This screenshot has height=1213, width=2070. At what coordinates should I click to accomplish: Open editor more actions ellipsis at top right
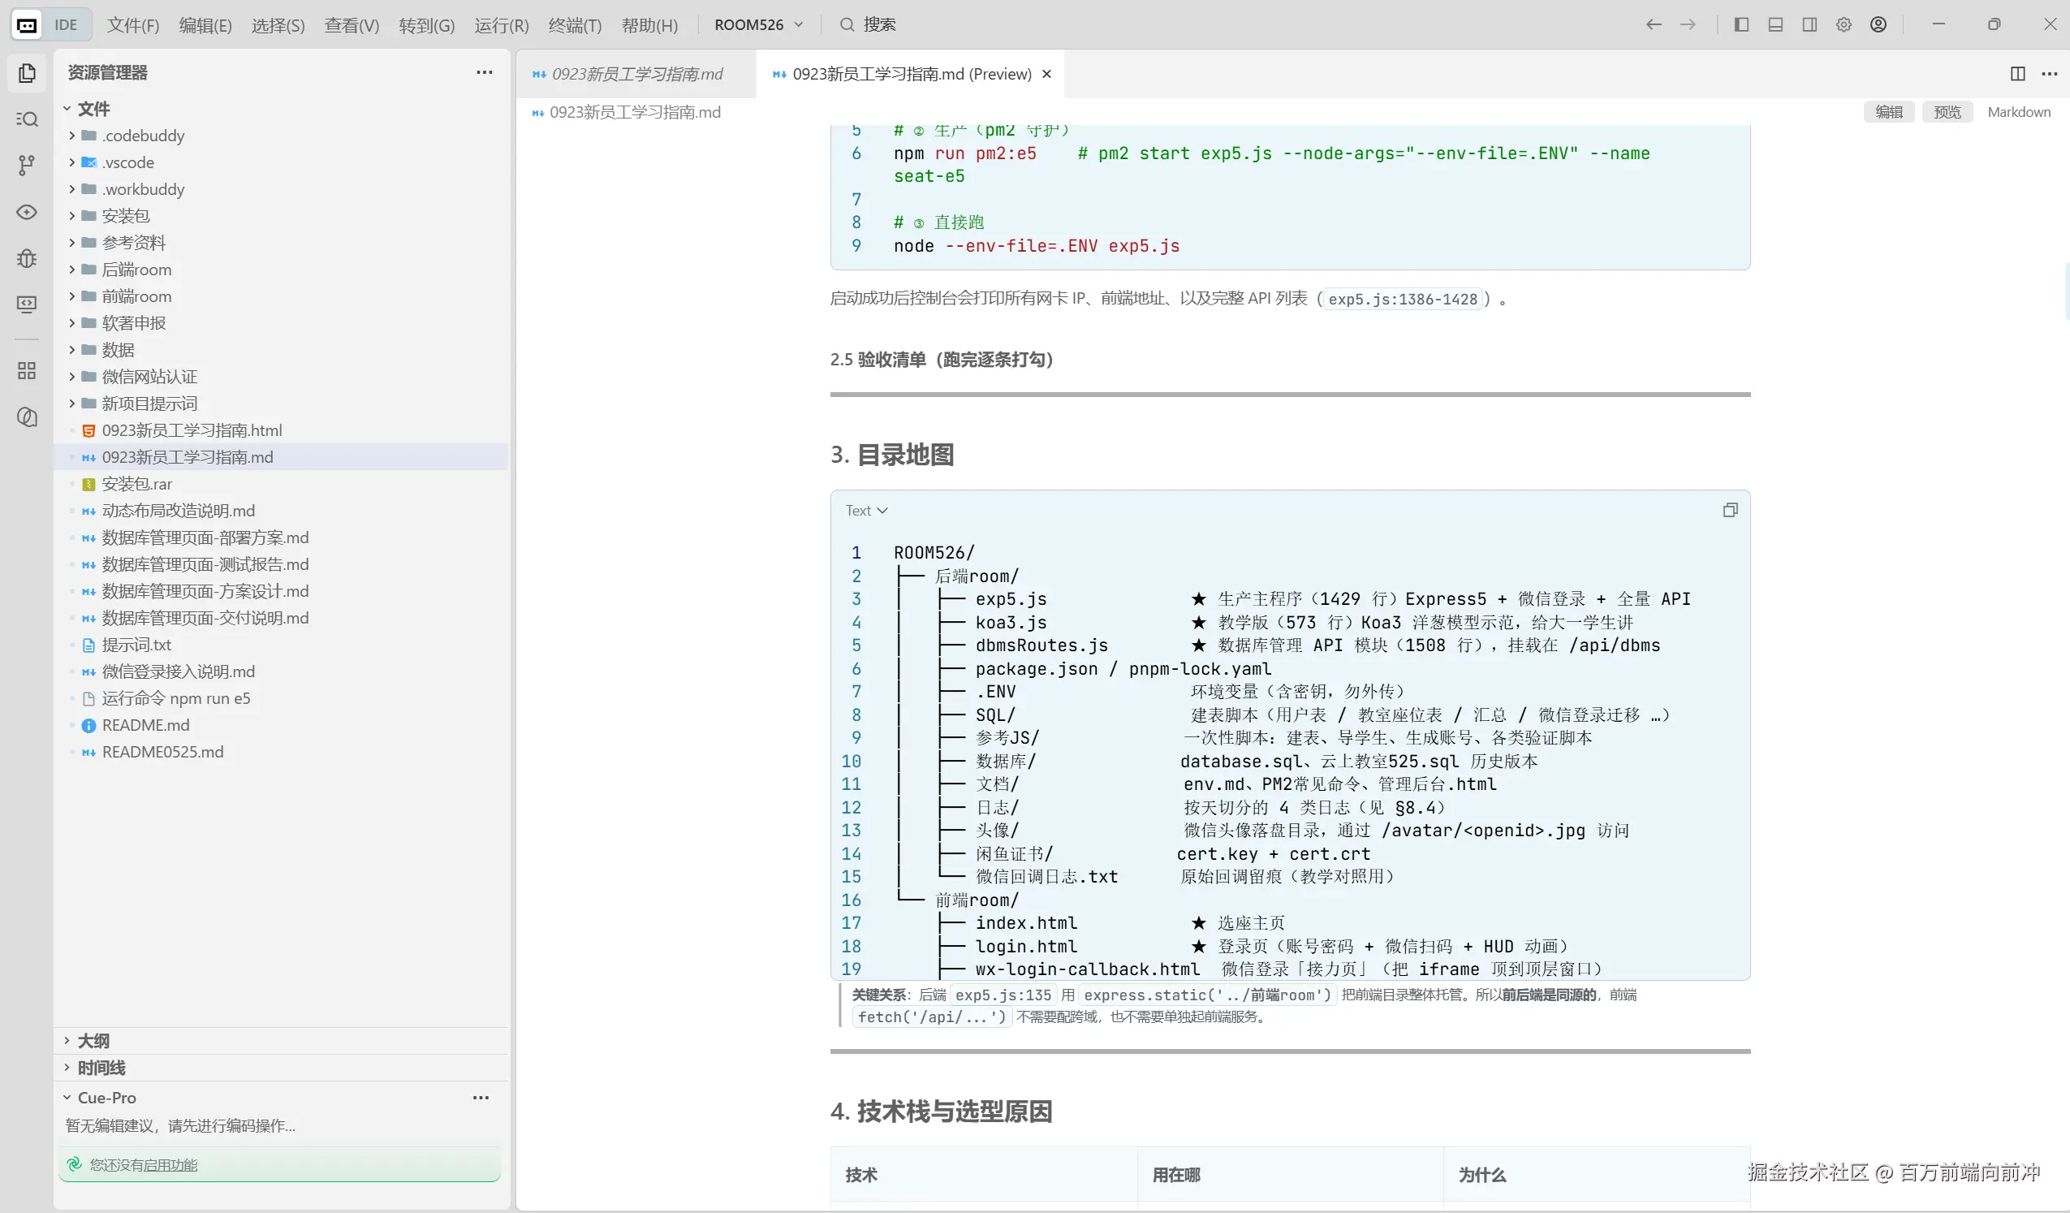[x=2050, y=74]
